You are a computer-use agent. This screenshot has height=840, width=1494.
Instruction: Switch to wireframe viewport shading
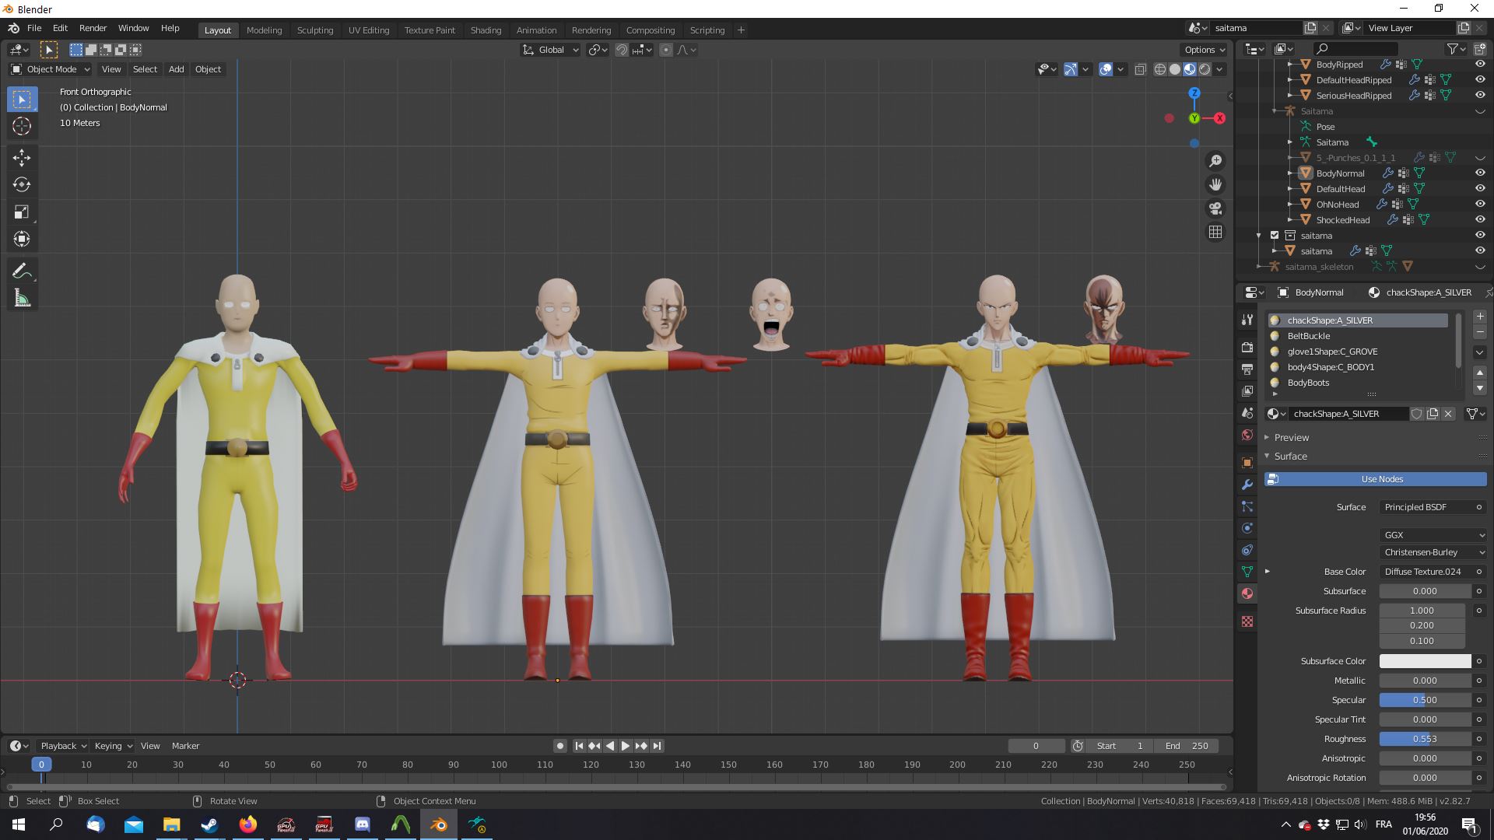coord(1160,69)
